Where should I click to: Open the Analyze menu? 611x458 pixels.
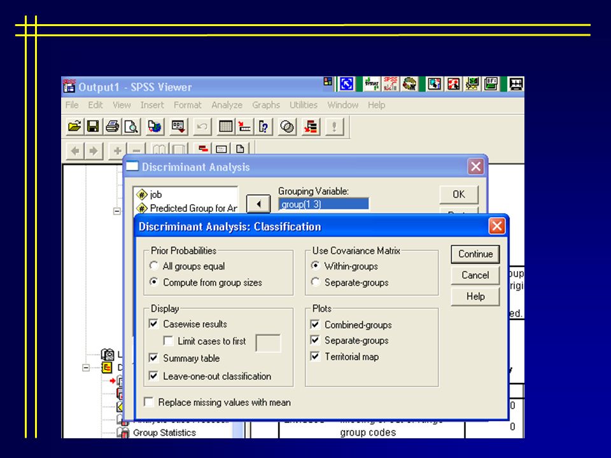tap(227, 105)
